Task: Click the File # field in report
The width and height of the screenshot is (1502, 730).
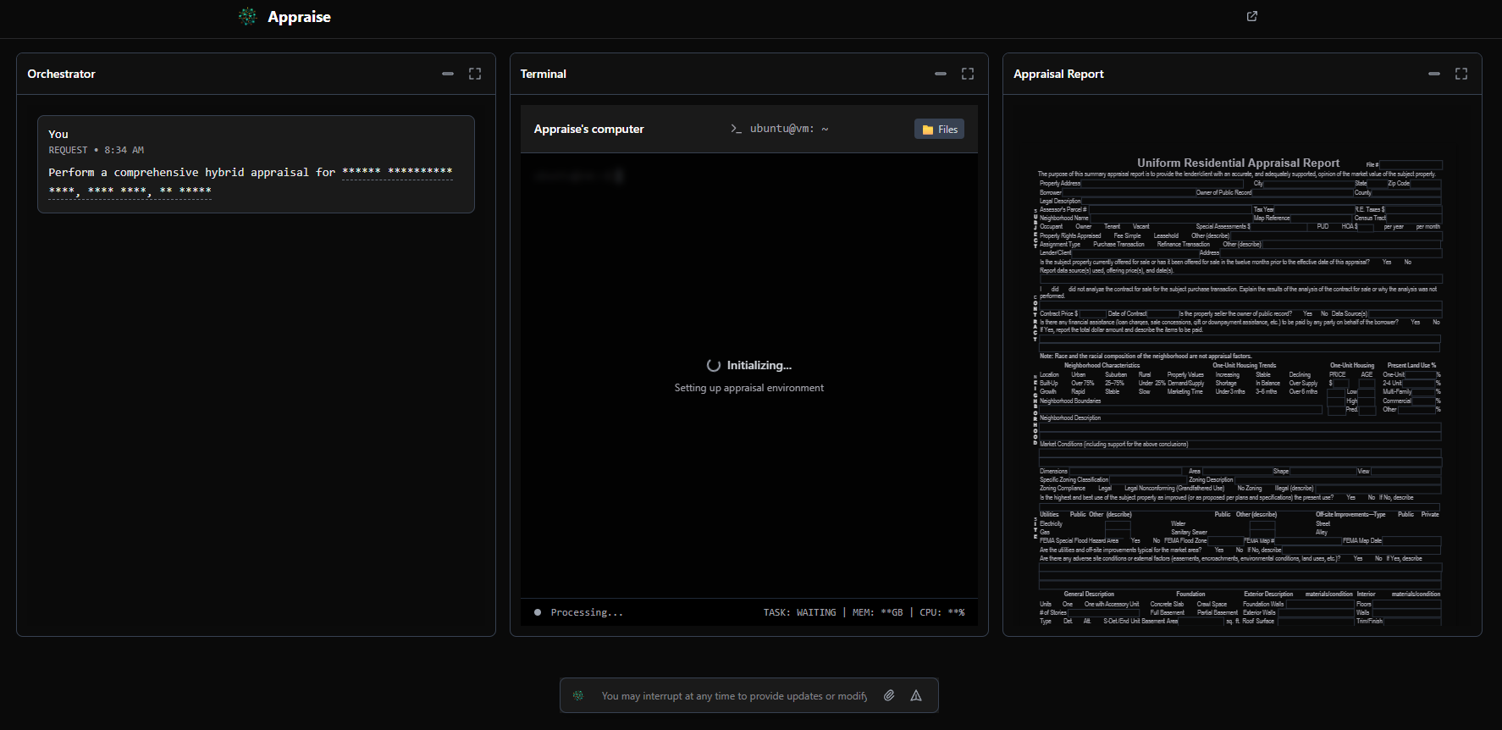Action: (x=1411, y=164)
